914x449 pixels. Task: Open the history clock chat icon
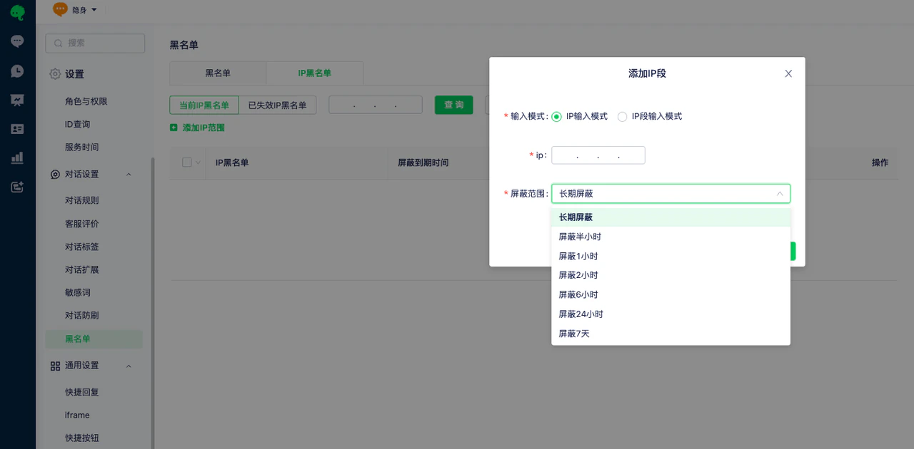click(x=17, y=71)
